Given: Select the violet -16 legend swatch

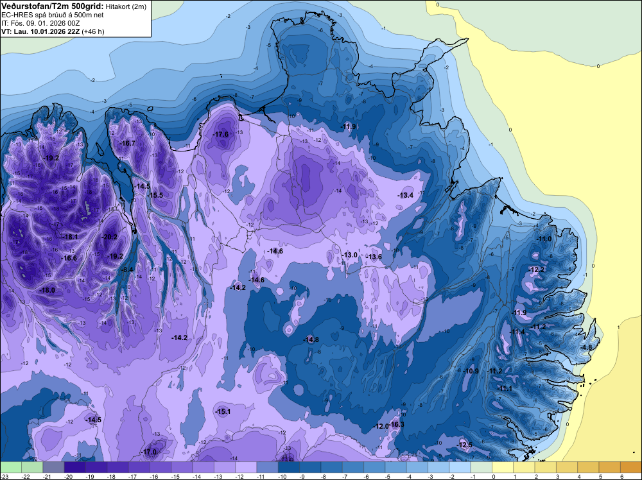Looking at the screenshot, I should pos(160,467).
